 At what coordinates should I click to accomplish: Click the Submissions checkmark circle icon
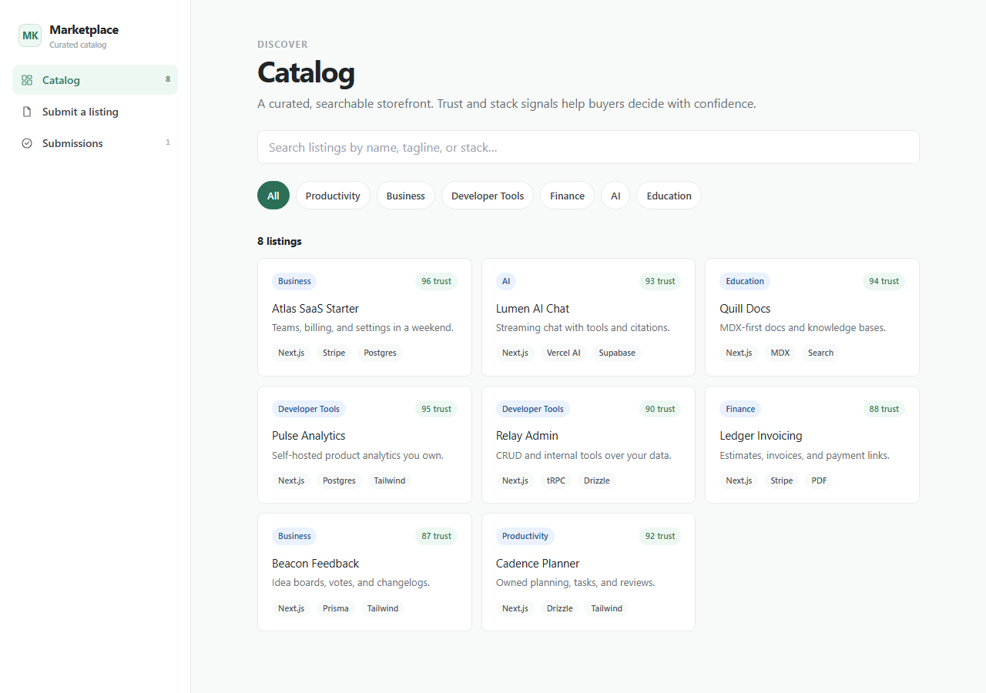[27, 143]
